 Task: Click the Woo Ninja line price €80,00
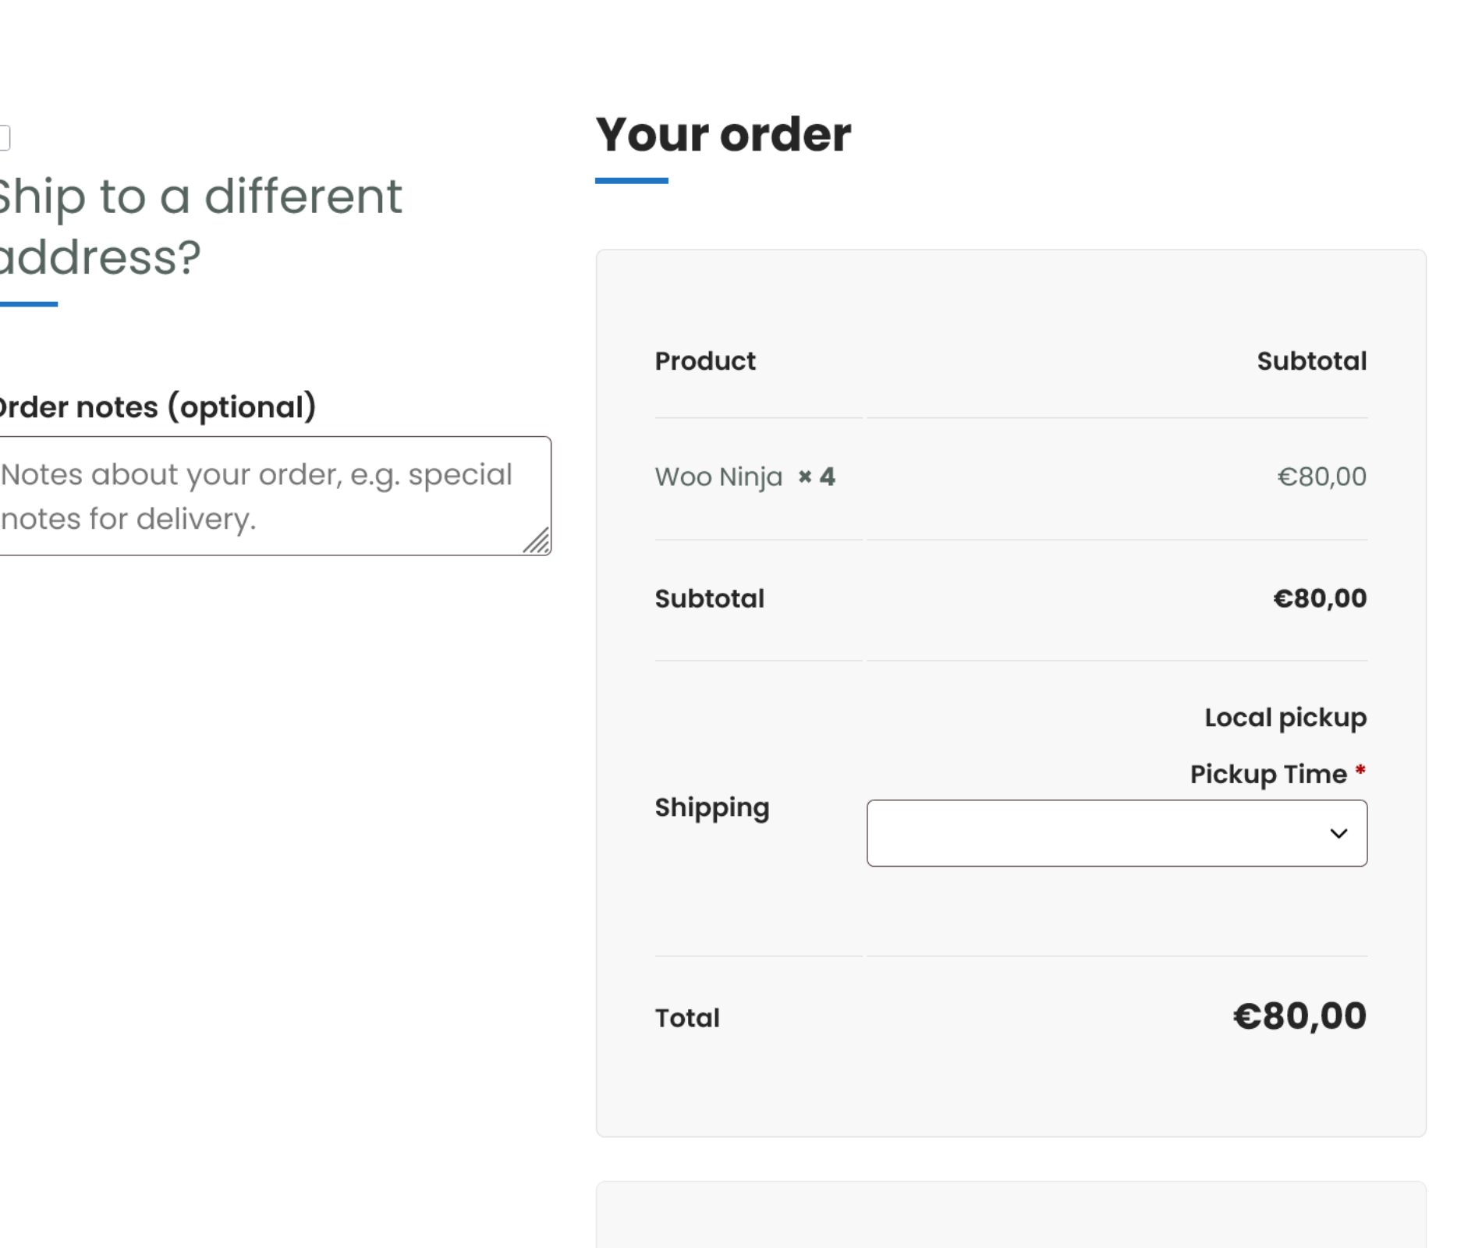[x=1321, y=477]
